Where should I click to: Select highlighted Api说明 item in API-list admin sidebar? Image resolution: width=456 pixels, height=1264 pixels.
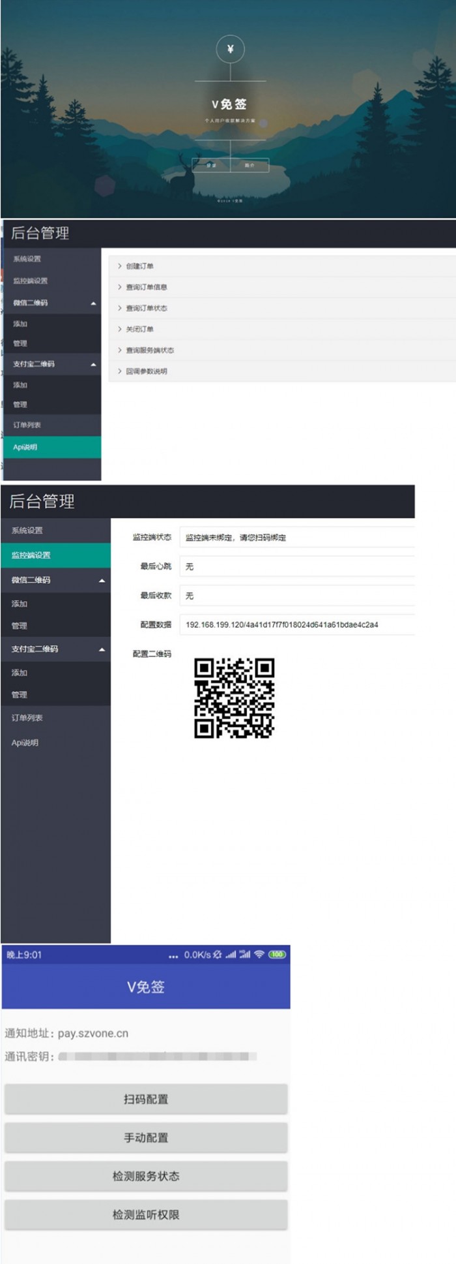pyautogui.click(x=51, y=447)
